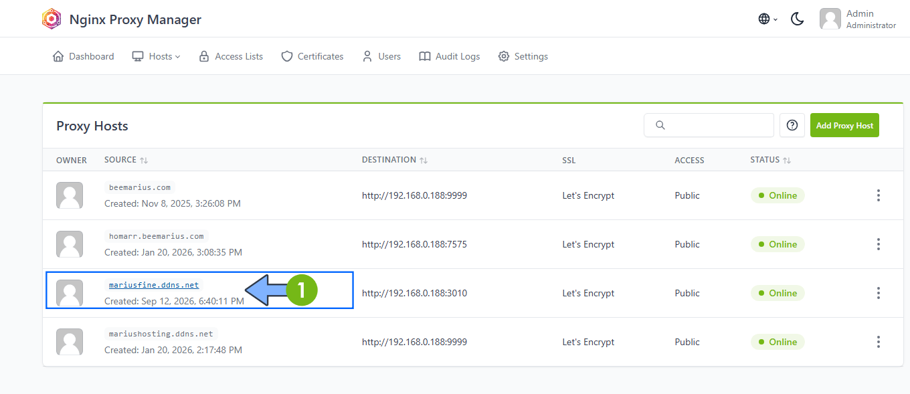Viewport: 910px width, 394px height.
Task: Click owner avatar in homarr.beemarius.com row
Action: tap(70, 244)
